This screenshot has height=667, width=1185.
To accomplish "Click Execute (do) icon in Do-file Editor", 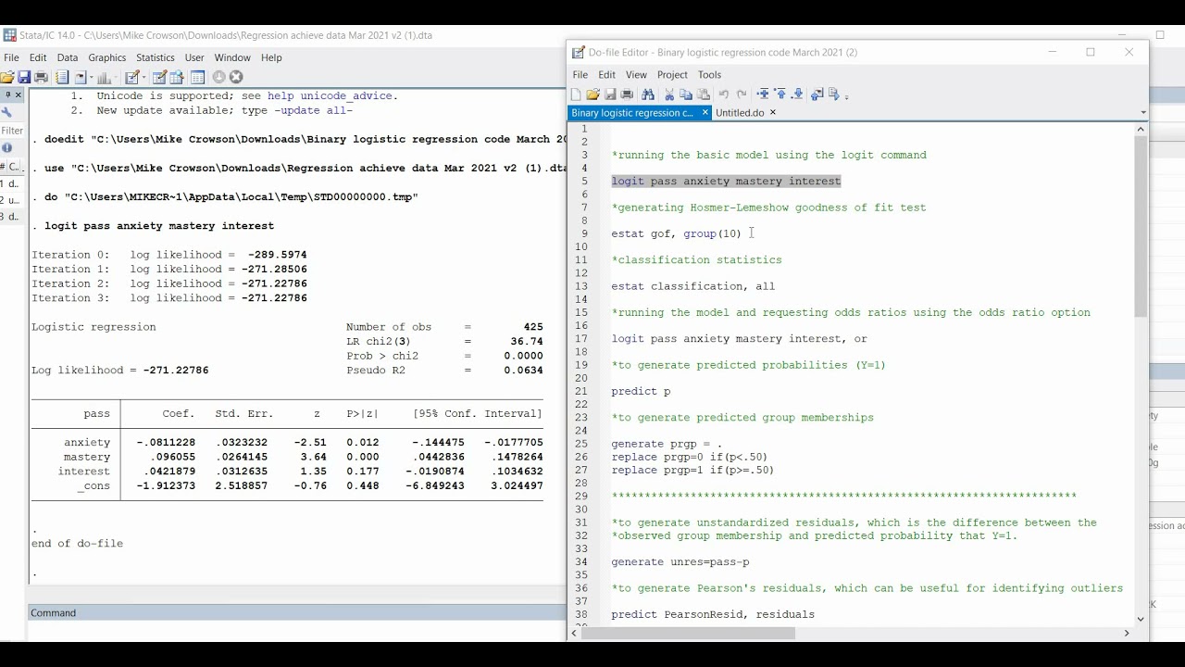I will (x=834, y=94).
